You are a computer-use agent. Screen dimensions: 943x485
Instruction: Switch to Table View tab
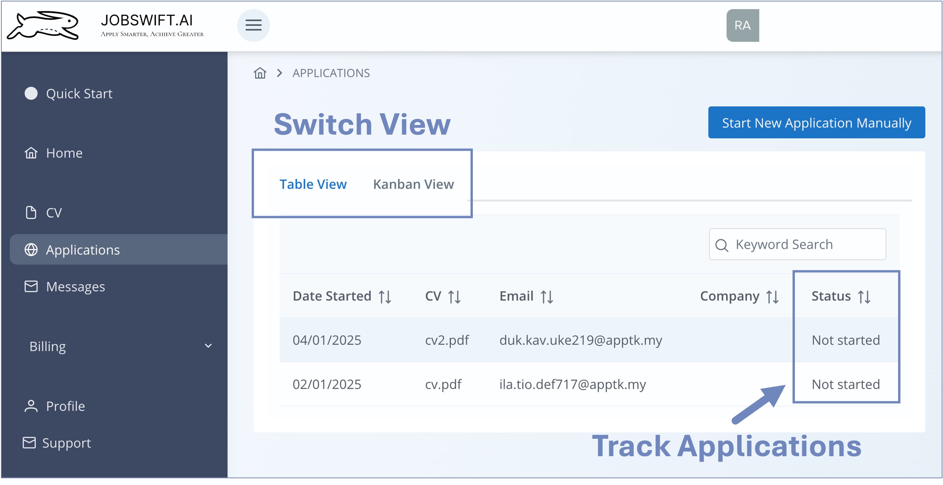coord(313,184)
